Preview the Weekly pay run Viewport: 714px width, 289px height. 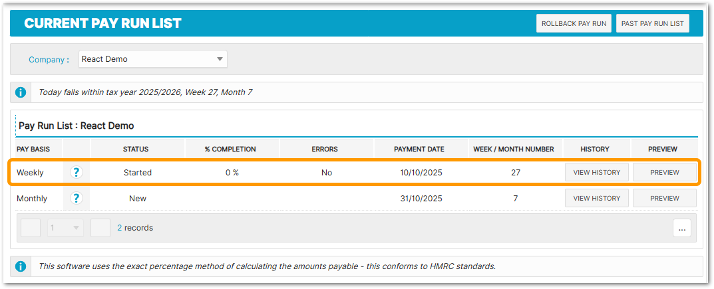pyautogui.click(x=664, y=173)
